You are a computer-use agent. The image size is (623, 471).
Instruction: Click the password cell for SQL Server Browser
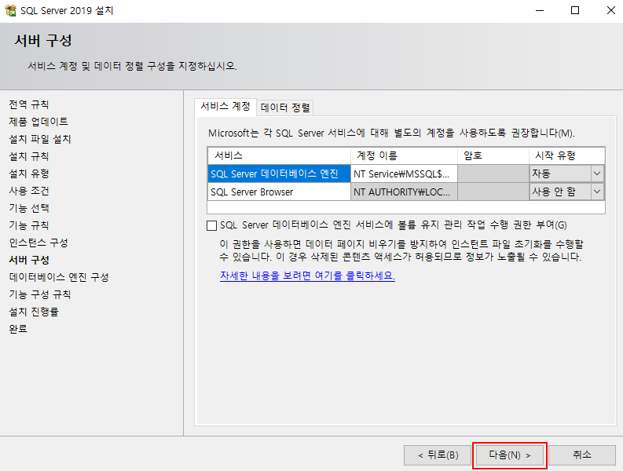493,192
